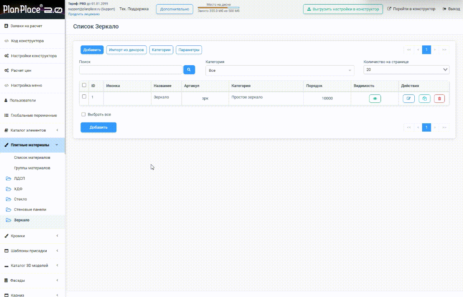Click the 10000 order value
The height and width of the screenshot is (297, 463).
pyautogui.click(x=327, y=98)
